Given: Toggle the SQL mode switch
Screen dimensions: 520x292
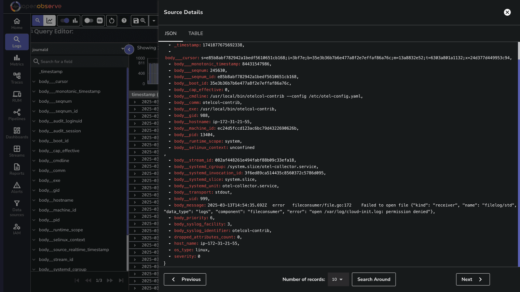Looking at the screenshot, I should pos(89,21).
